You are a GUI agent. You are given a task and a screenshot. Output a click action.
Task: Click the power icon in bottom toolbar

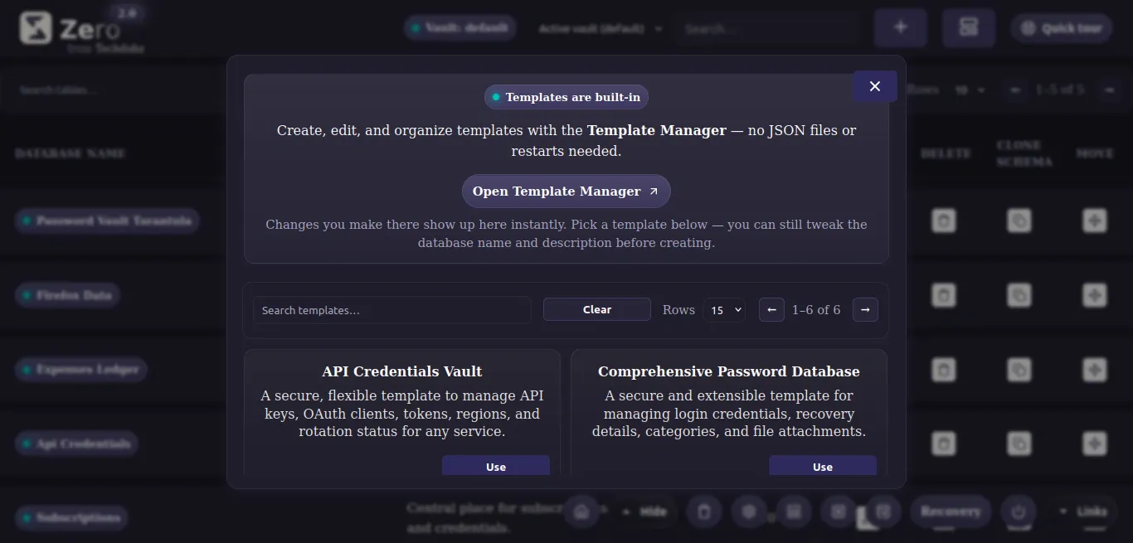1018,511
